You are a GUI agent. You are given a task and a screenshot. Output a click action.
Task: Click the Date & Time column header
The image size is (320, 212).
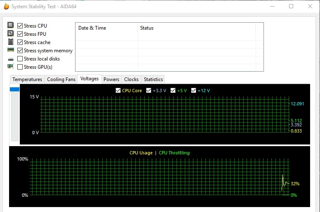tap(106, 28)
